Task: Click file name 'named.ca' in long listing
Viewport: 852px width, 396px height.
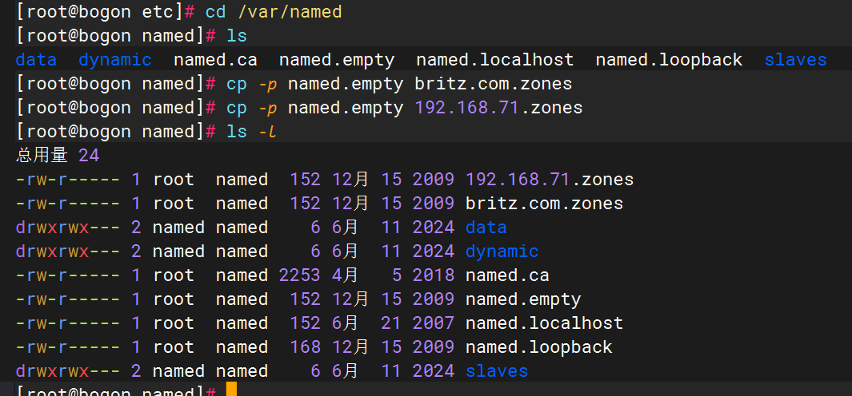Action: (507, 275)
